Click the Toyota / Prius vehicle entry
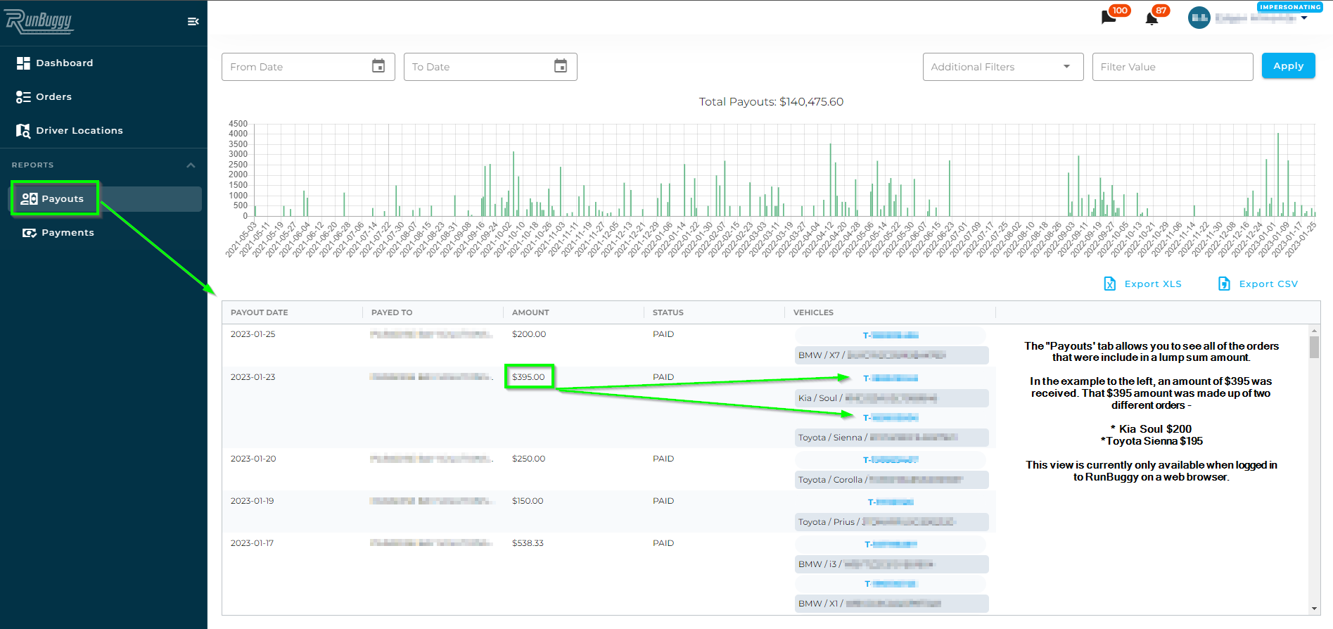This screenshot has height=629, width=1333. pos(892,522)
